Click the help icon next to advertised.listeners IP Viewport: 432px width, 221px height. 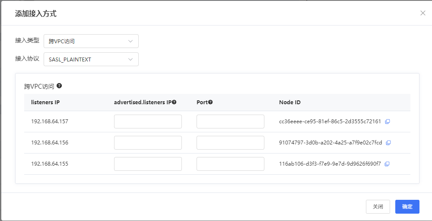click(174, 102)
